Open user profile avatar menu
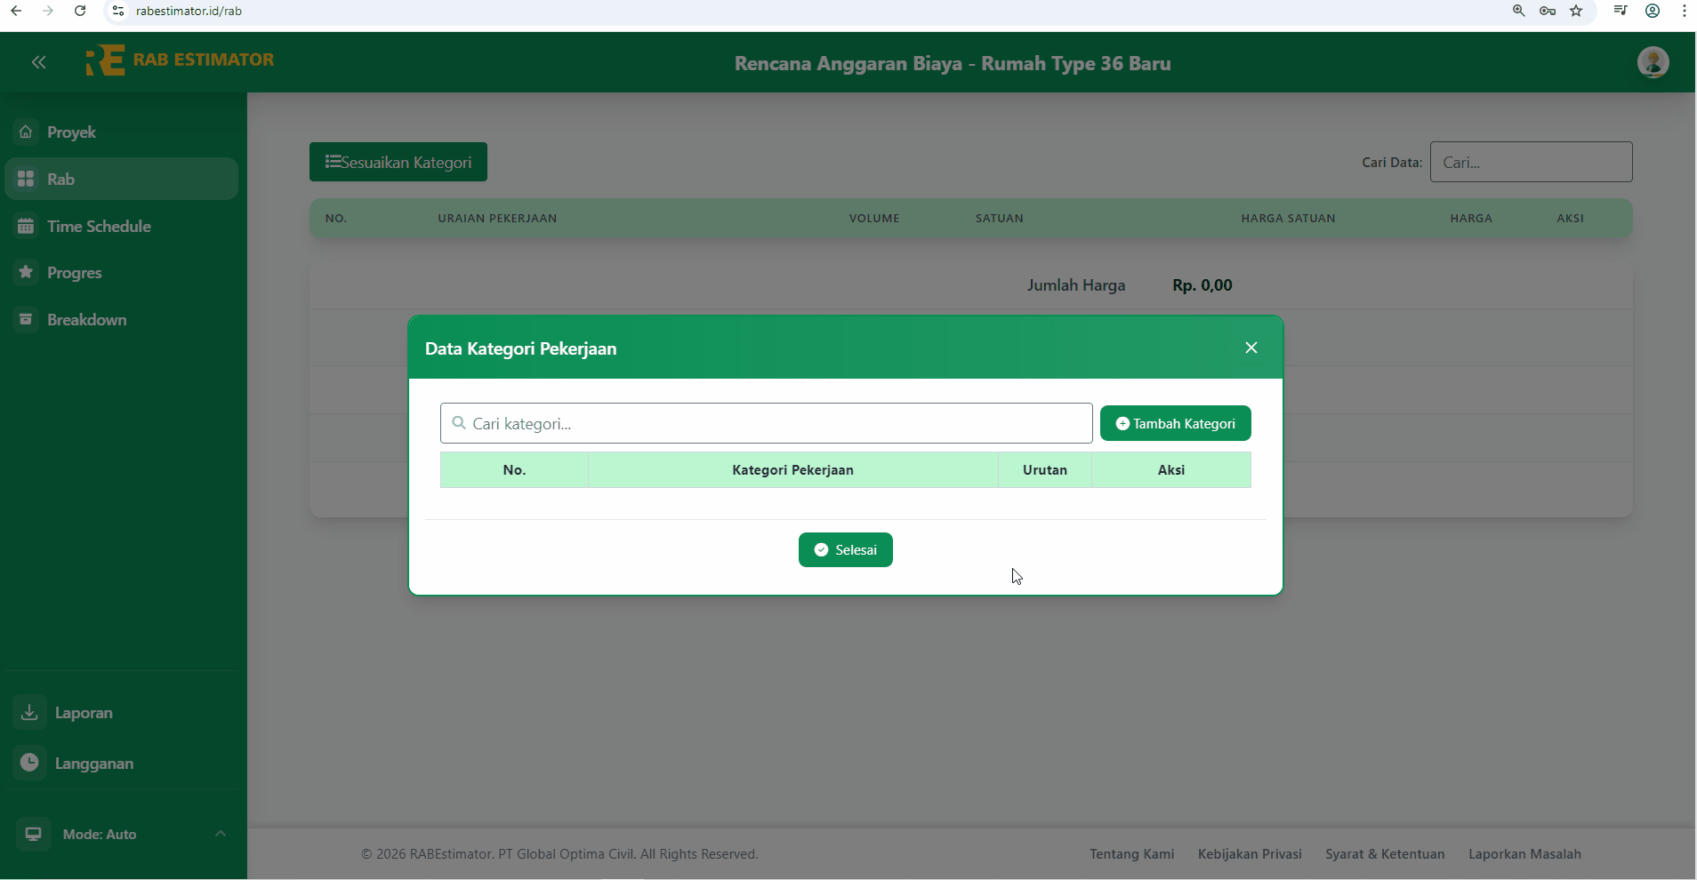Screen dimensions: 1697x880 1653,62
